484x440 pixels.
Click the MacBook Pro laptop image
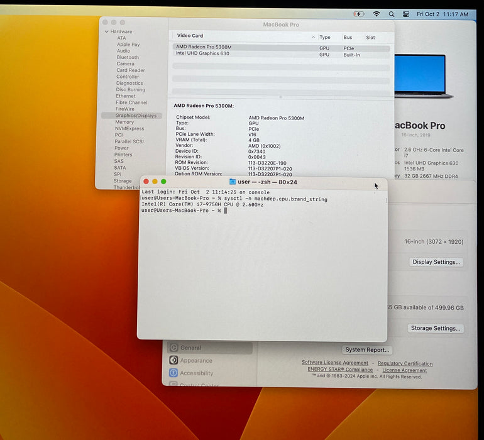point(423,76)
